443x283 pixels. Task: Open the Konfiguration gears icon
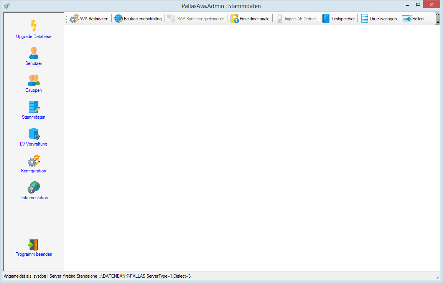[34, 161]
